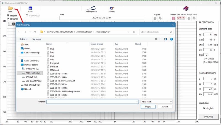Click the toggle switch at graph top-left
Screen dimensions: 221x125
[x=12, y=24]
